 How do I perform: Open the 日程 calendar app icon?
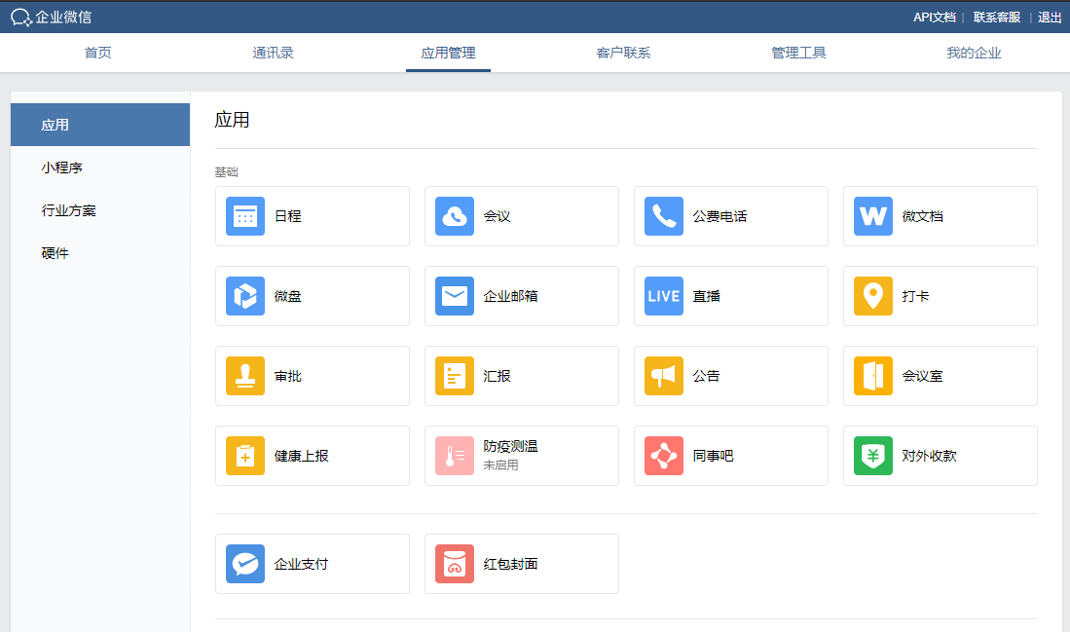(245, 216)
